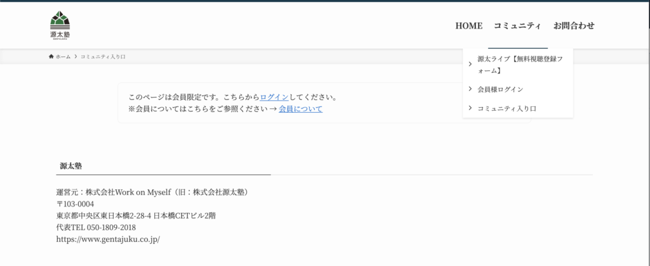Click コミュニティ入り口 in the breadcrumb trail
The height and width of the screenshot is (266, 650).
click(x=103, y=57)
